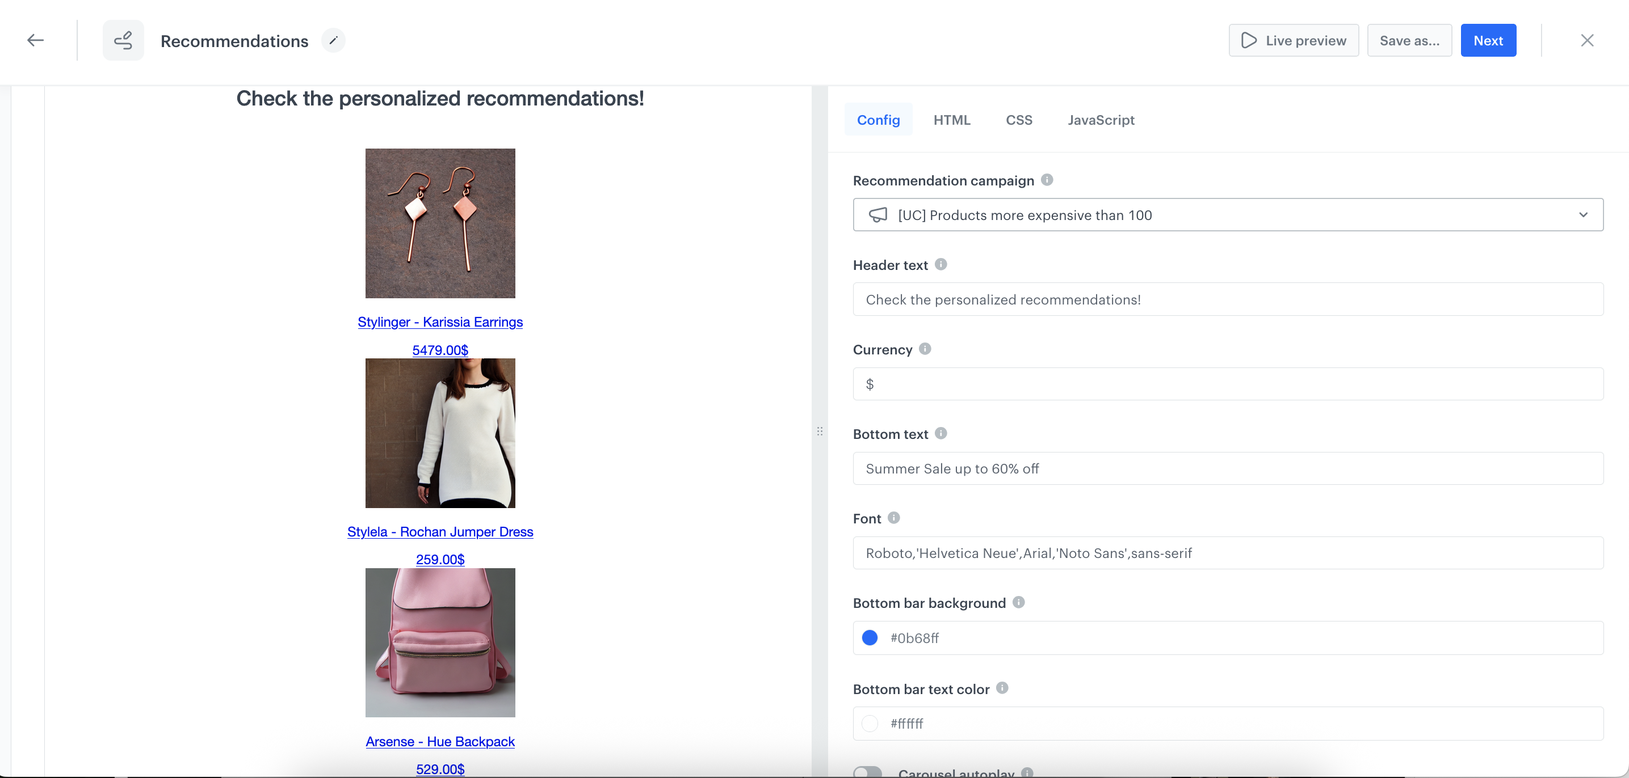Open the Stylinger - Karissia Earrings product link
This screenshot has height=778, width=1629.
440,322
